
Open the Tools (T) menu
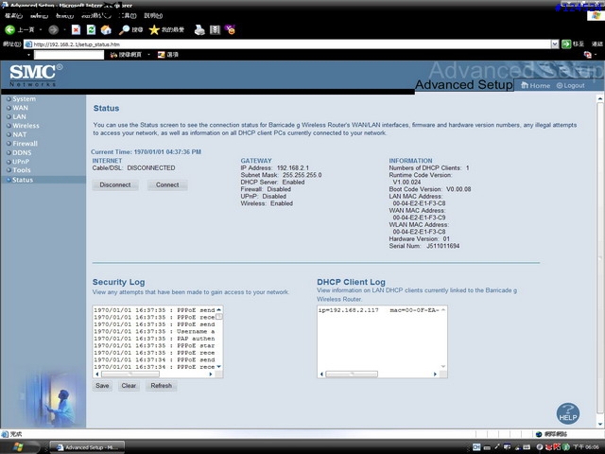[x=128, y=16]
